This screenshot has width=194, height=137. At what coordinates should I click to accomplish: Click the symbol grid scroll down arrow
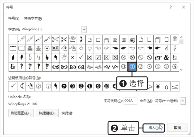tap(181, 70)
